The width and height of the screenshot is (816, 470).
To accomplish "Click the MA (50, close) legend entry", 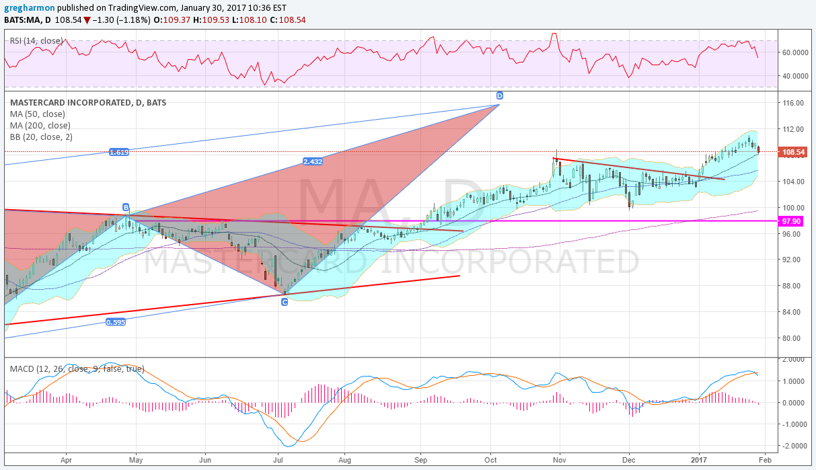I will click(x=38, y=114).
